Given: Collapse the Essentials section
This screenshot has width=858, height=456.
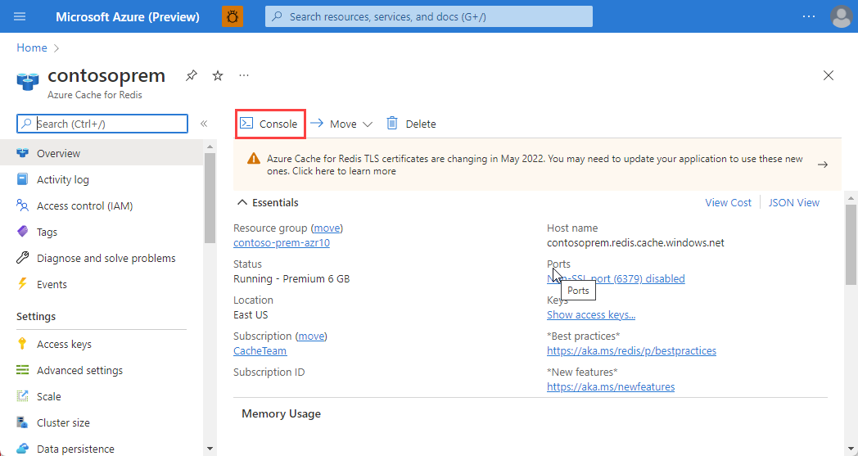Looking at the screenshot, I should click(242, 202).
